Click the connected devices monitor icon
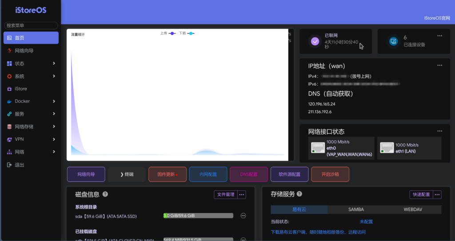 click(x=393, y=41)
